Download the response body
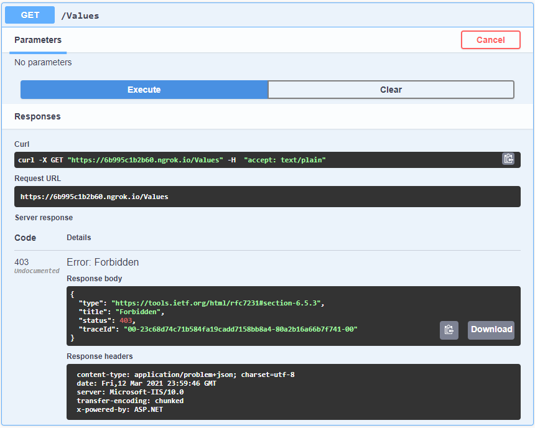The height and width of the screenshot is (428, 535). 491,330
